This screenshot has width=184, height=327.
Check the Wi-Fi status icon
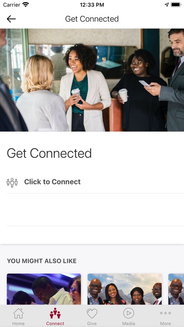(26, 5)
